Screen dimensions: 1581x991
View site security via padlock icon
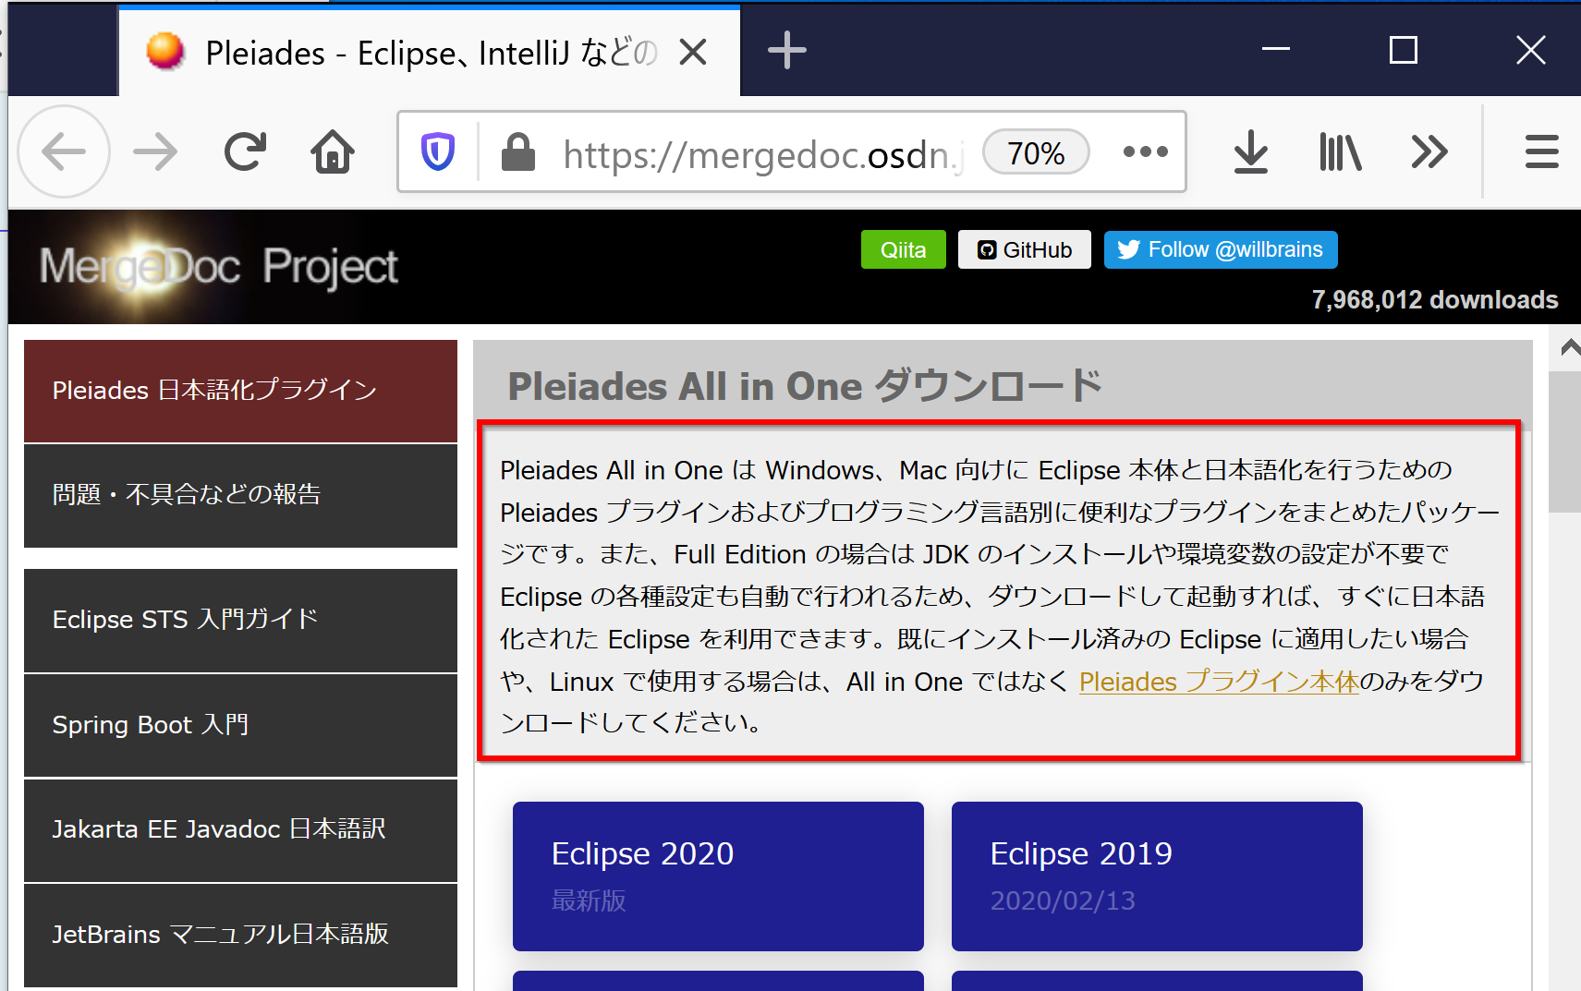tap(518, 151)
